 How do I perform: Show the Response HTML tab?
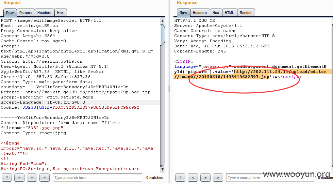point(229,13)
